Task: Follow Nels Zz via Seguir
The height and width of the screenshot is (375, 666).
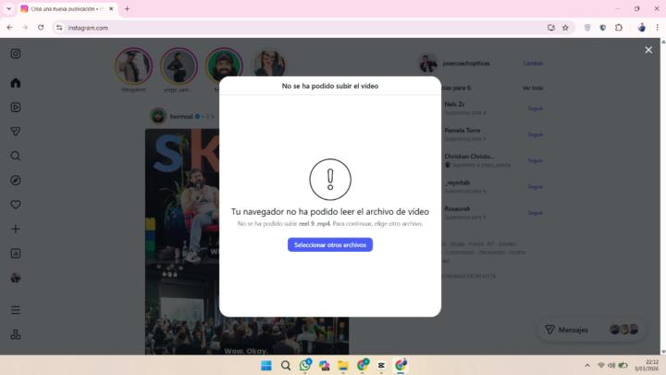Action: [536, 108]
